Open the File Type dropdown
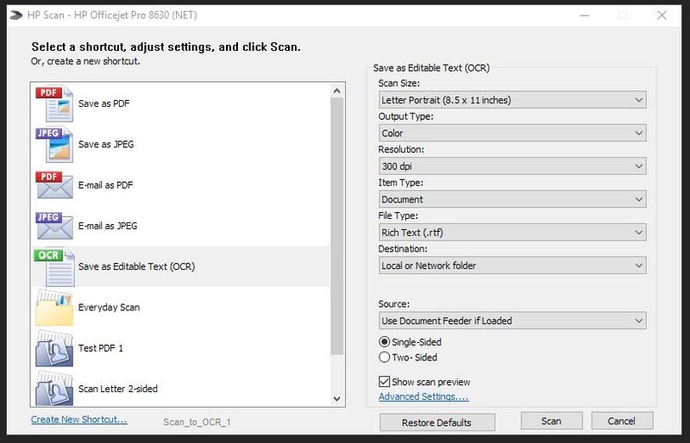 [x=512, y=233]
